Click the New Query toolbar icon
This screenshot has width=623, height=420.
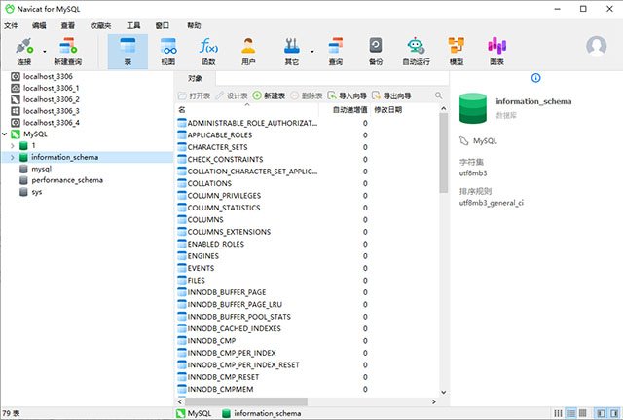point(68,51)
